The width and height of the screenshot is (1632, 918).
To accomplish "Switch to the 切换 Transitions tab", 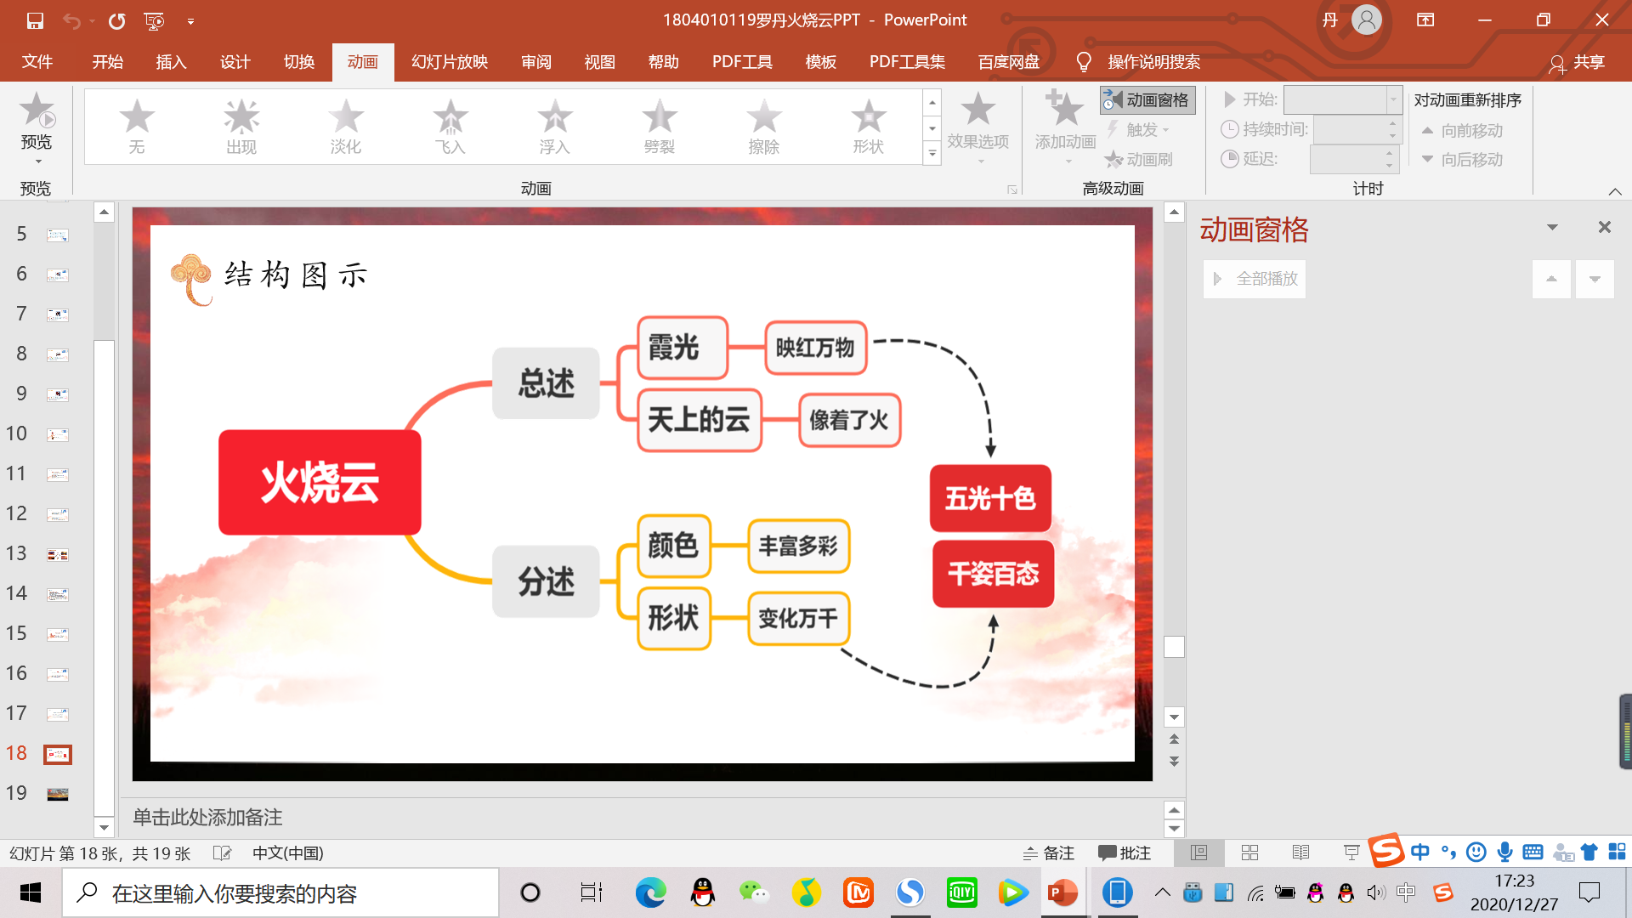I will 299,62.
